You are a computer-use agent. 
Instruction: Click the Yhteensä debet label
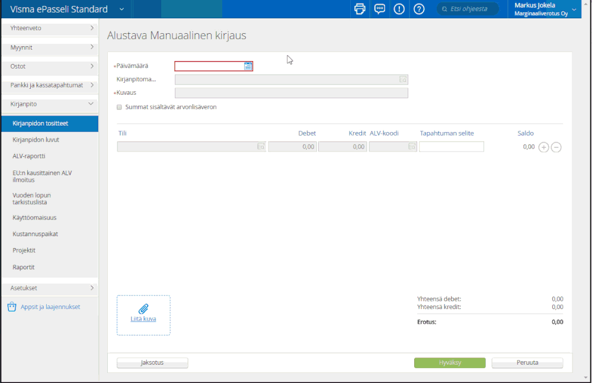439,299
